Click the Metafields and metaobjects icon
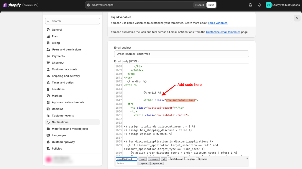302x169 pixels. 48,129
